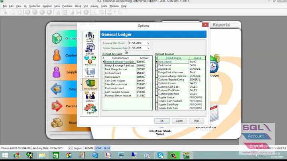Click the round Cancel X toolbar icon

[x=86, y=12]
